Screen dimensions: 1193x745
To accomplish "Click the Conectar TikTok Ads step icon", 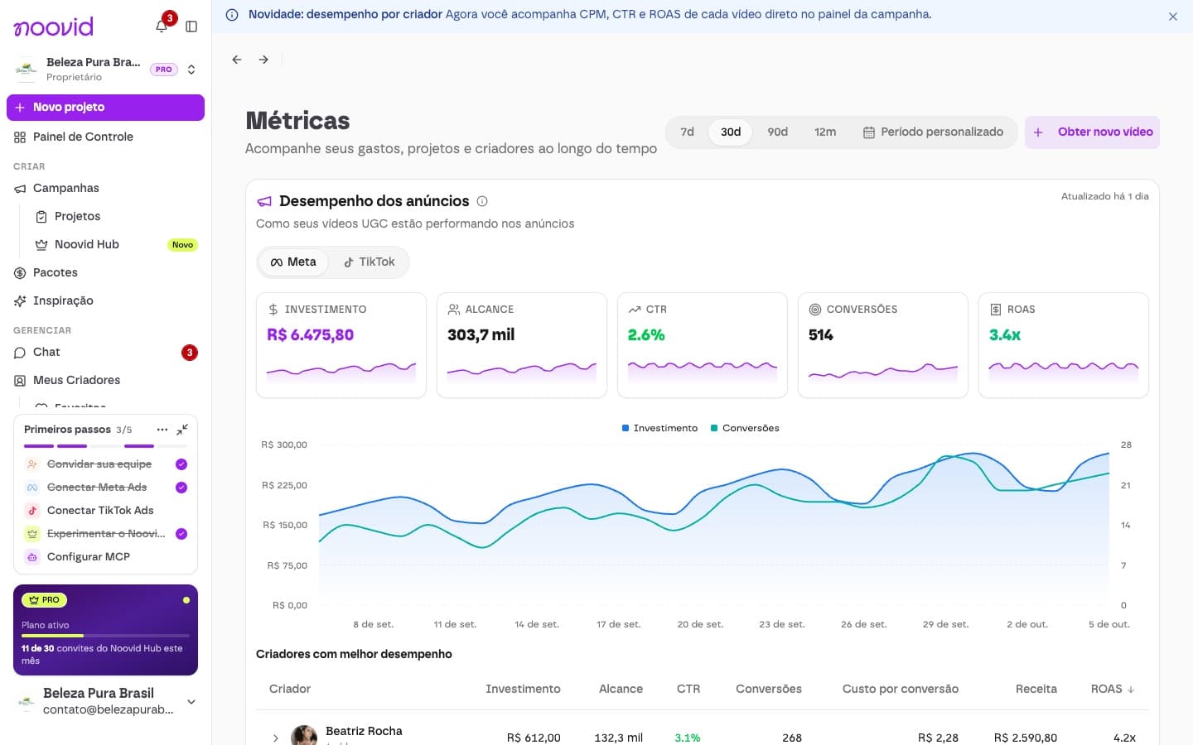I will click(32, 511).
